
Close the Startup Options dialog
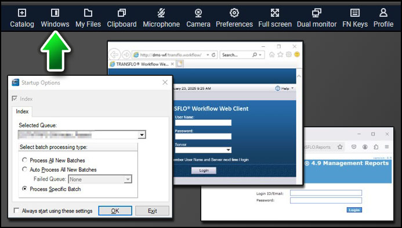165,82
